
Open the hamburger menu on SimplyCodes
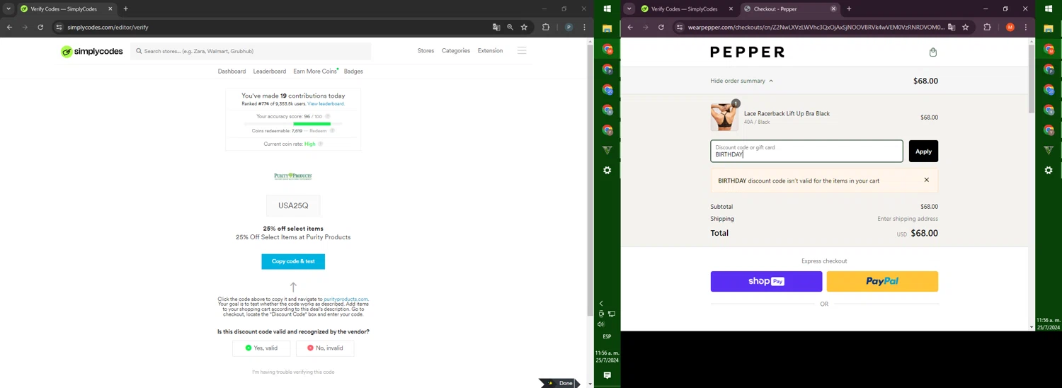click(522, 51)
